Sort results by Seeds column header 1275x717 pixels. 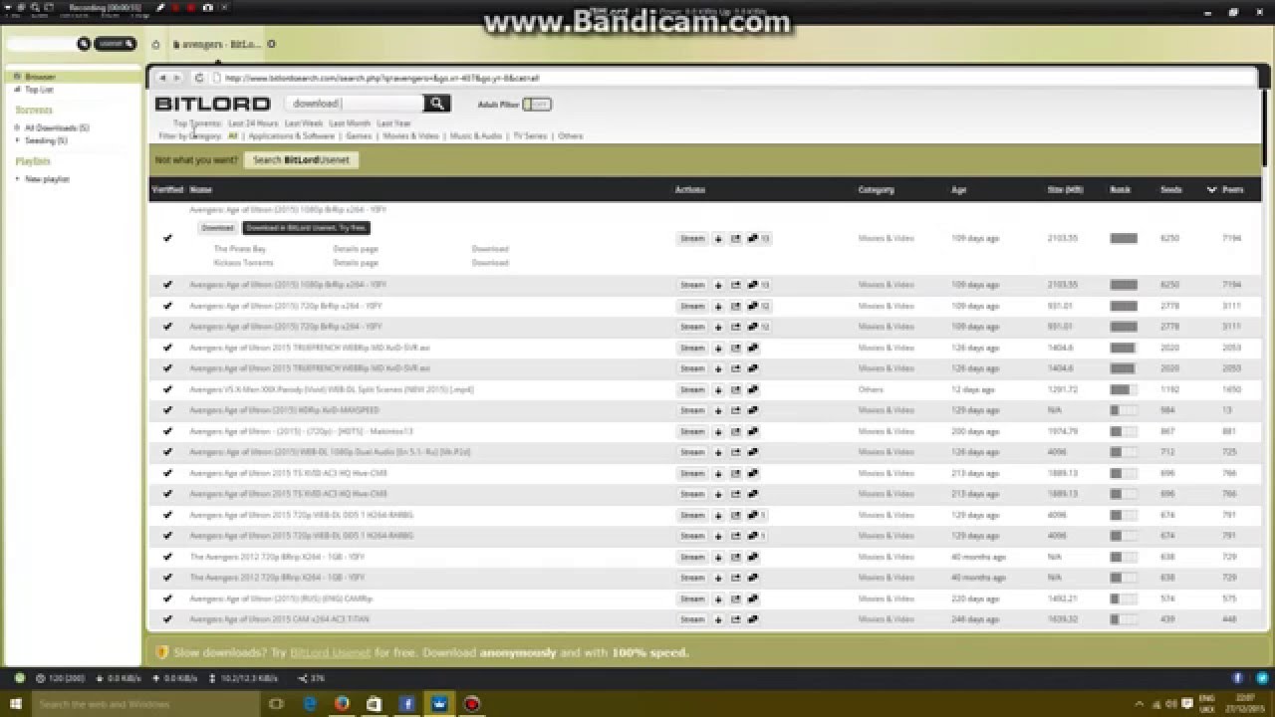point(1170,189)
